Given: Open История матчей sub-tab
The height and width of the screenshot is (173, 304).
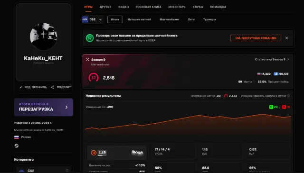Looking at the screenshot, I should [139, 19].
